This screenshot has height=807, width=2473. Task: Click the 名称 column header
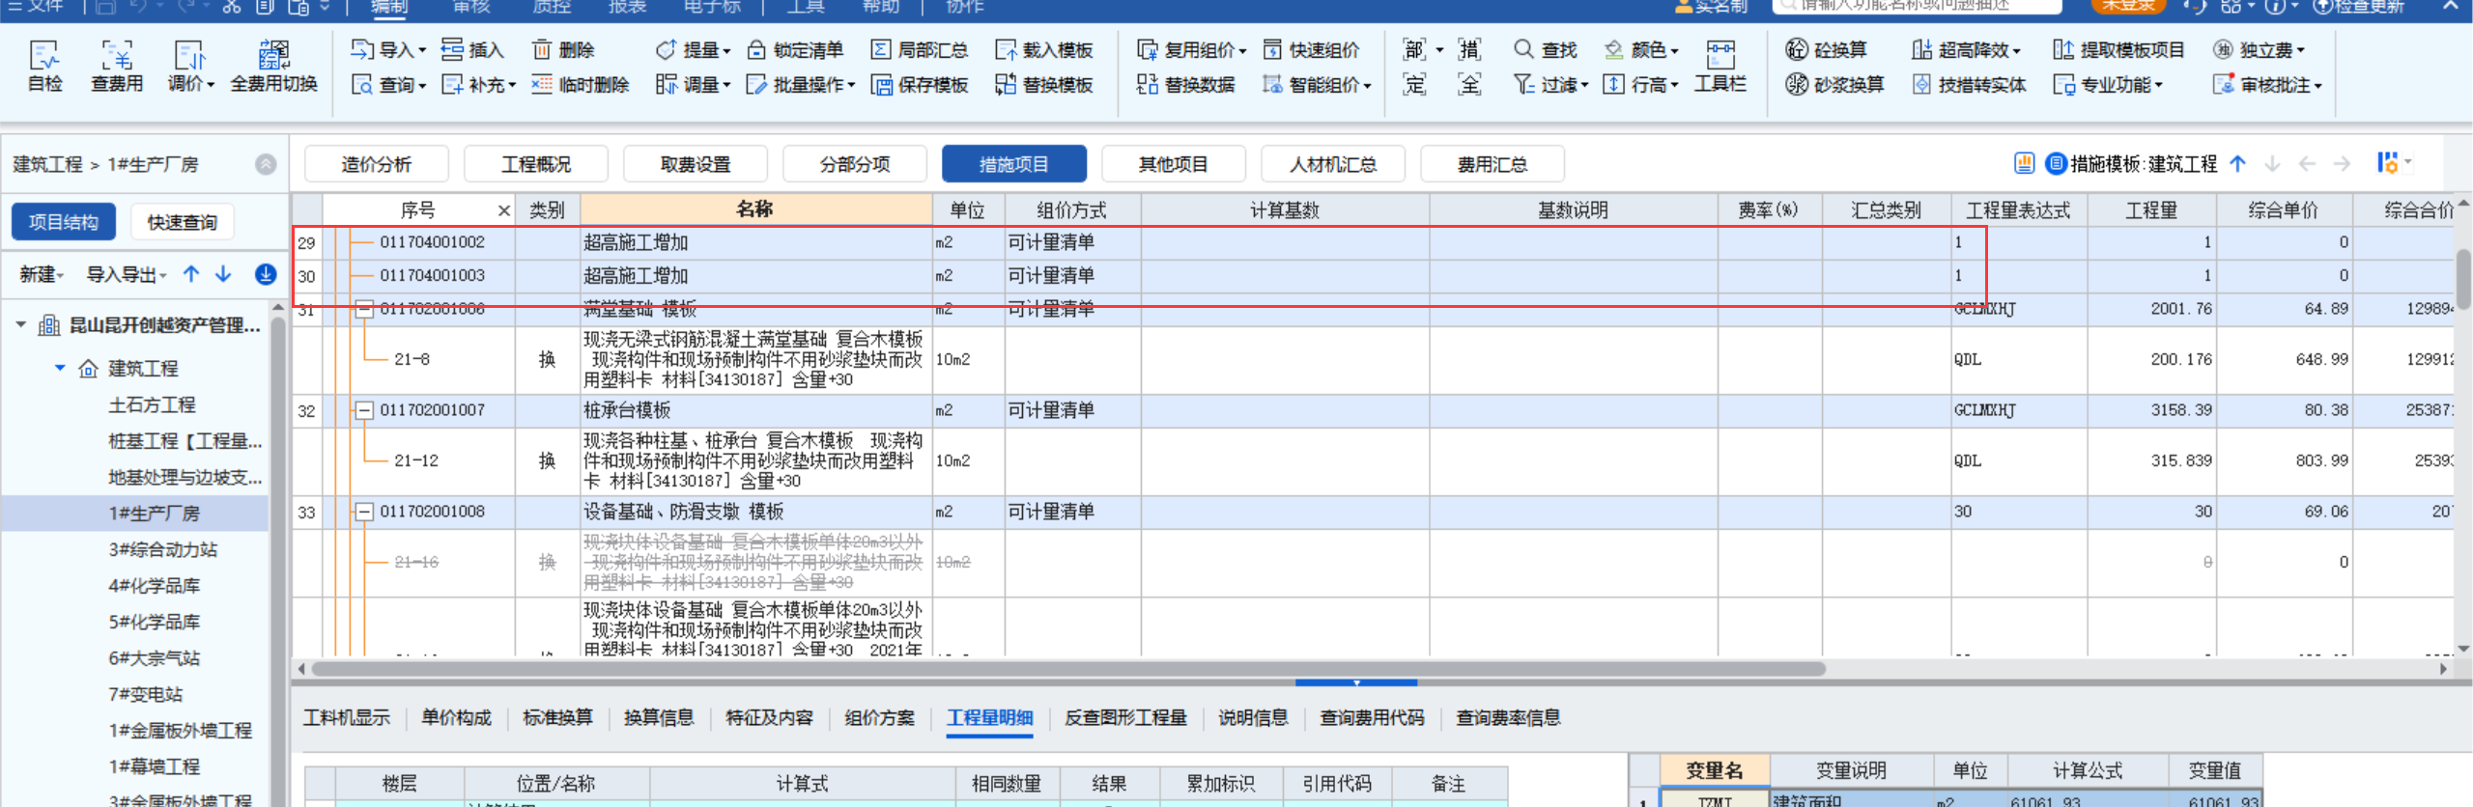(755, 209)
